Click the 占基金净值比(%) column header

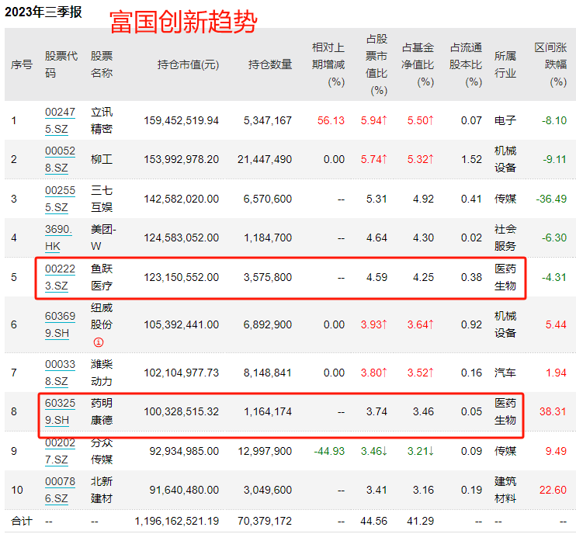click(418, 64)
